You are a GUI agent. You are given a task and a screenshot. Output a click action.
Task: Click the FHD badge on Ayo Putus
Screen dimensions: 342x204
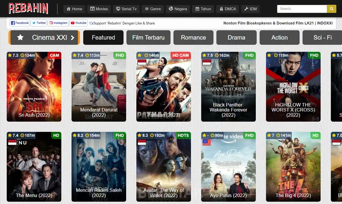click(x=249, y=135)
